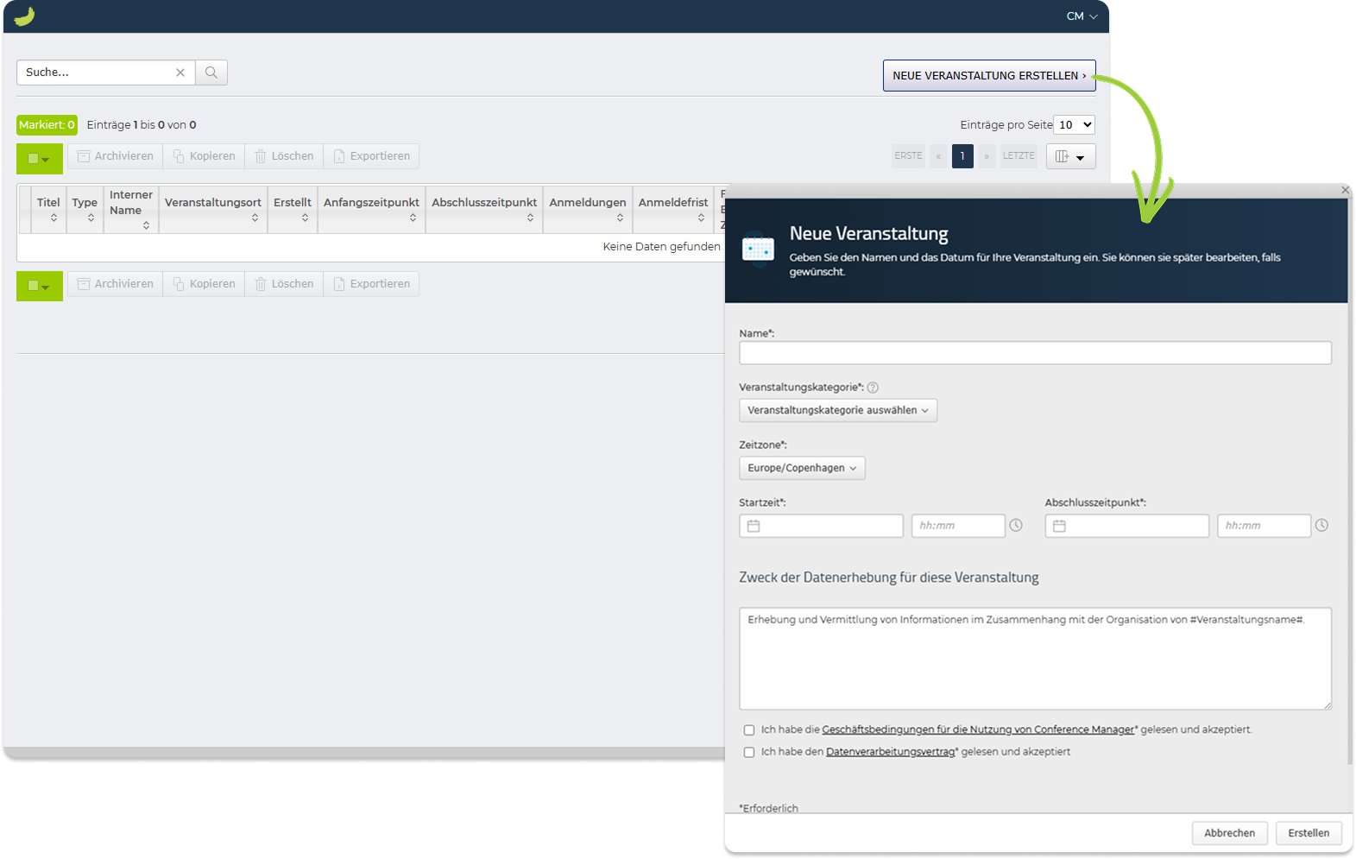The width and height of the screenshot is (1356, 859).
Task: Clear the search field with X icon
Action: 180,73
